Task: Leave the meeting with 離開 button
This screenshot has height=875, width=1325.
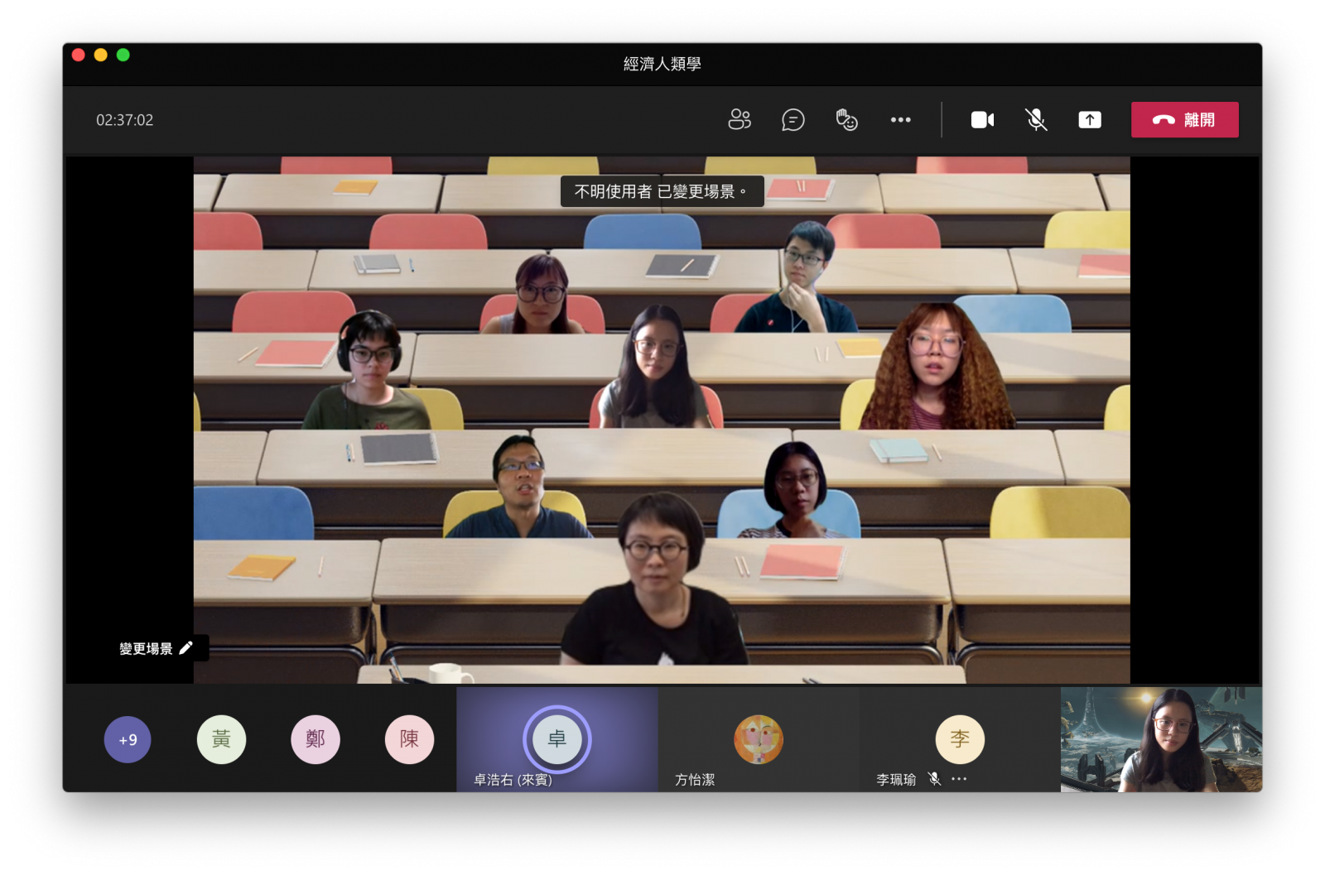Action: [1184, 120]
